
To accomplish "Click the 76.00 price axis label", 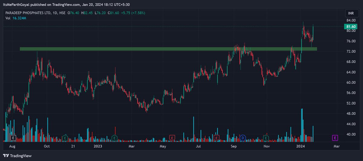I will [x=350, y=41].
